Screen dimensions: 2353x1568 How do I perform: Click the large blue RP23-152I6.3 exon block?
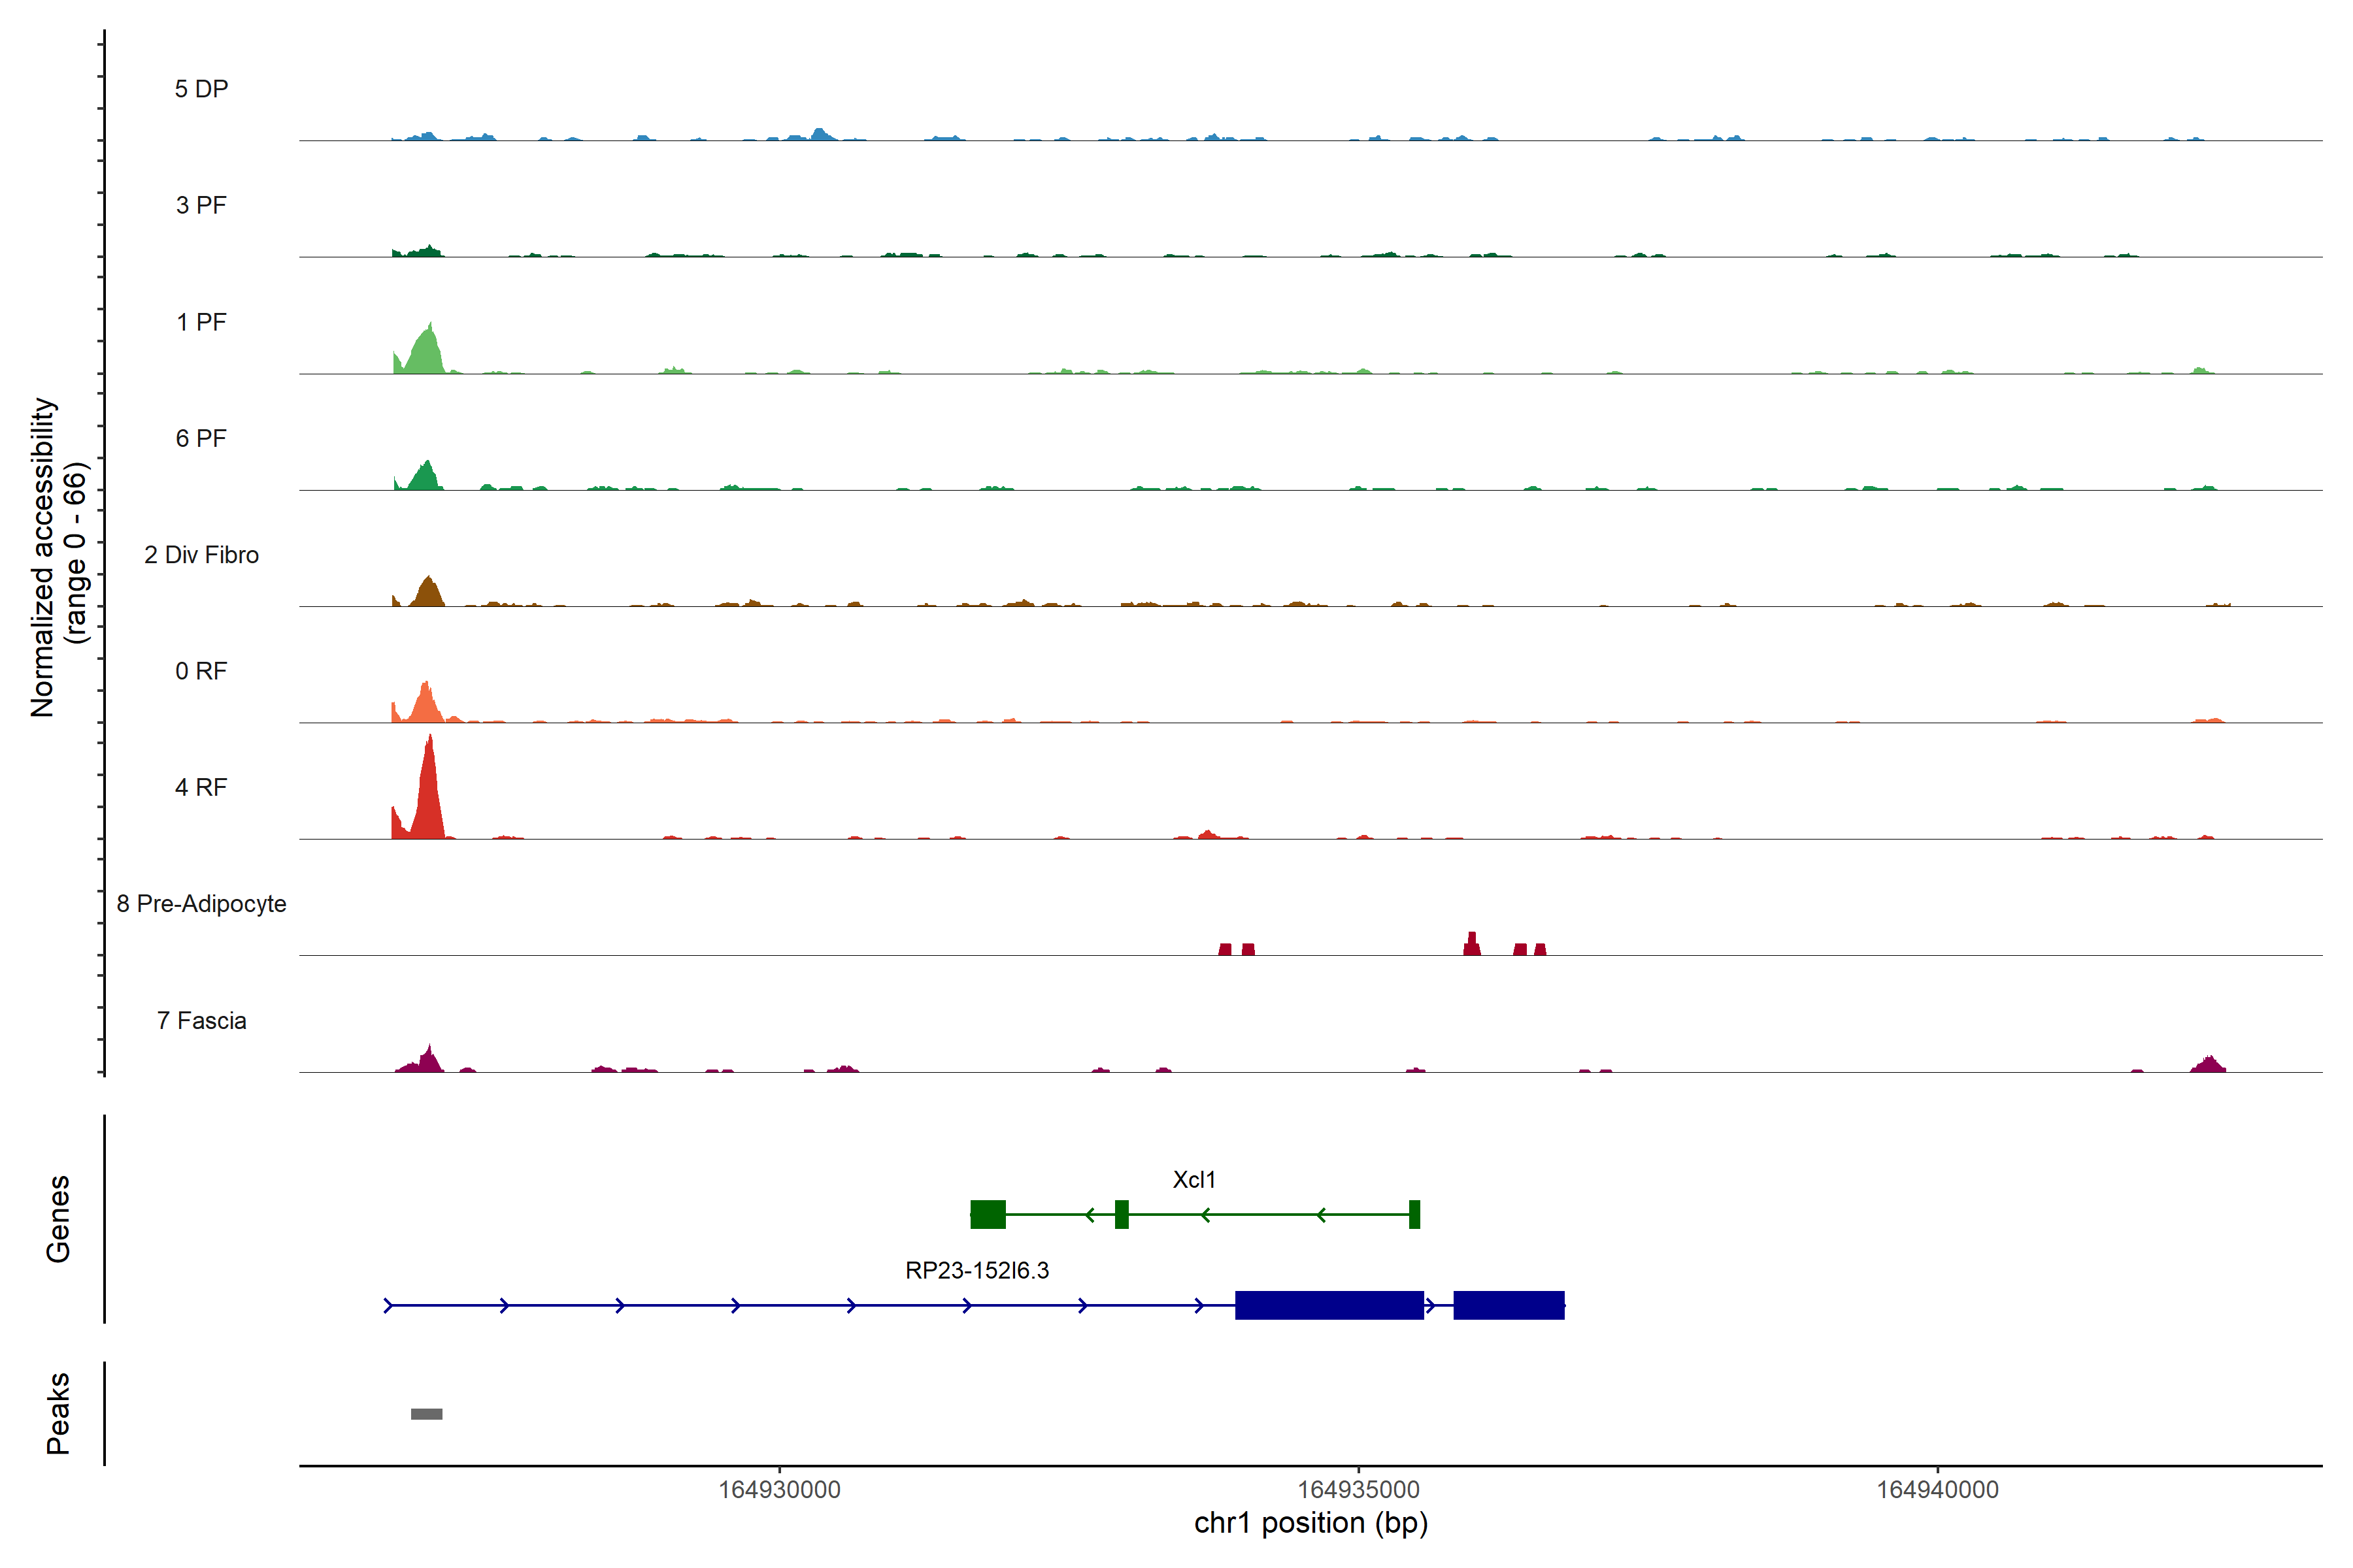(1329, 1305)
